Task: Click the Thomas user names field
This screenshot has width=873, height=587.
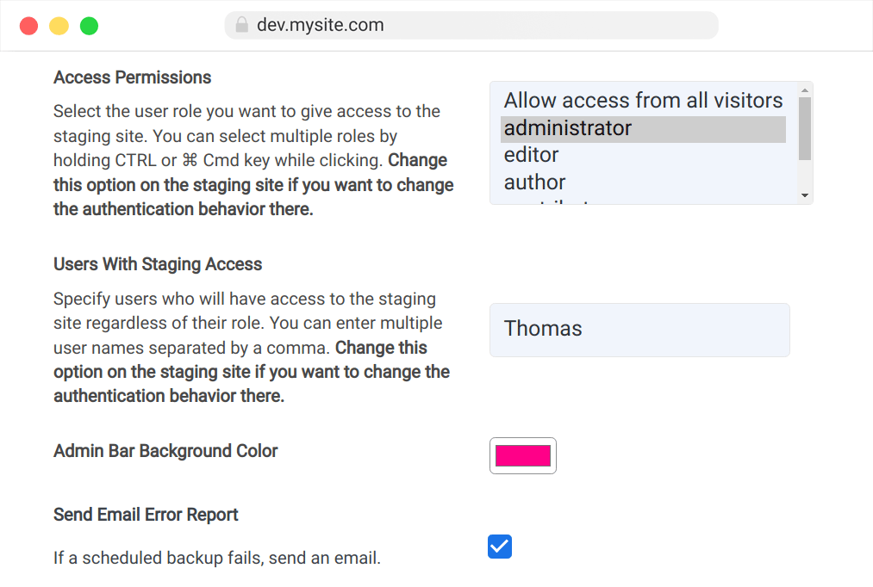Action: tap(639, 330)
